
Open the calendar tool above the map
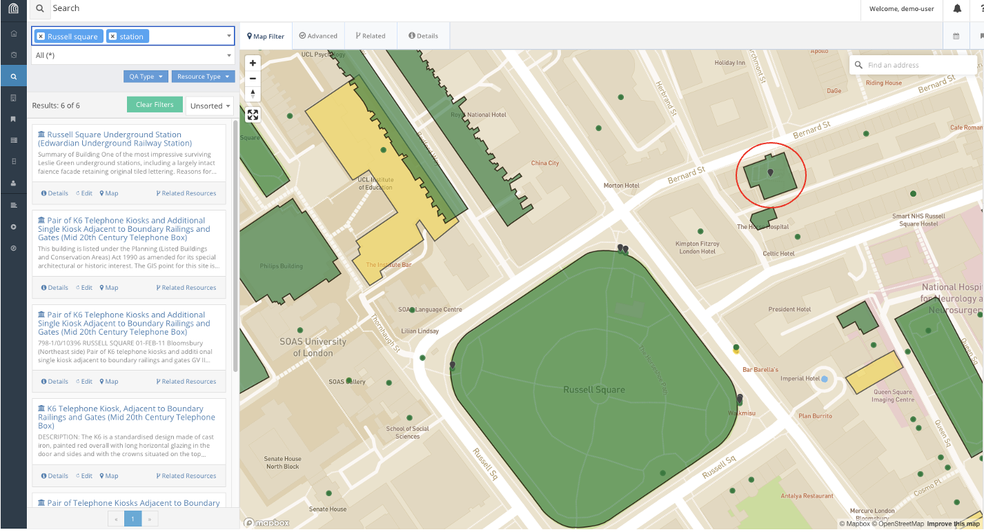tap(956, 35)
